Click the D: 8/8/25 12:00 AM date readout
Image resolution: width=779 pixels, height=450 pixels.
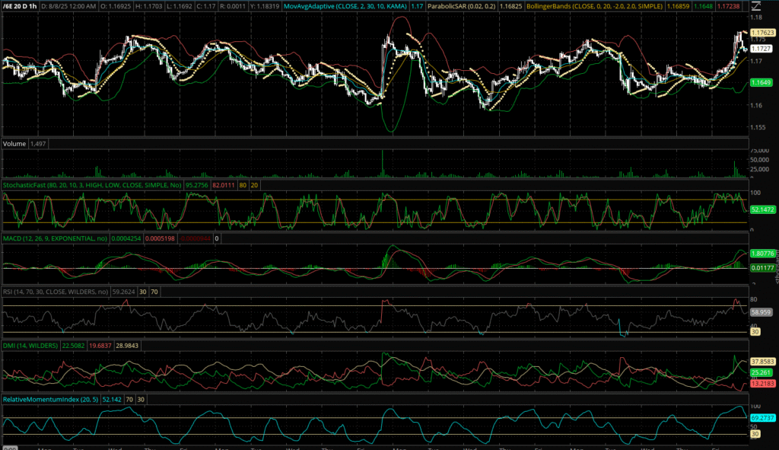[x=68, y=6]
